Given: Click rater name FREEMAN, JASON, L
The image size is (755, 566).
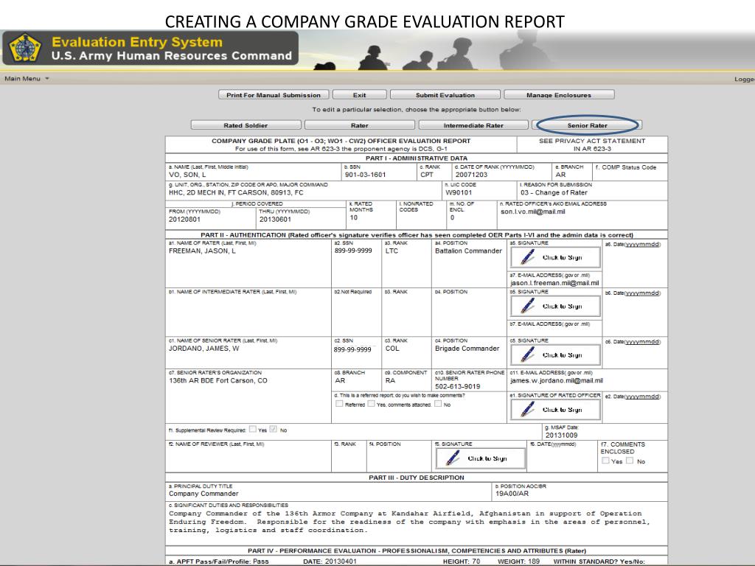Looking at the screenshot, I should [x=202, y=251].
